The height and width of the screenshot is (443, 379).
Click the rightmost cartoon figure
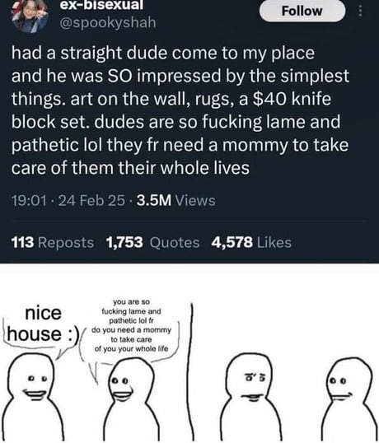[x=349, y=400]
